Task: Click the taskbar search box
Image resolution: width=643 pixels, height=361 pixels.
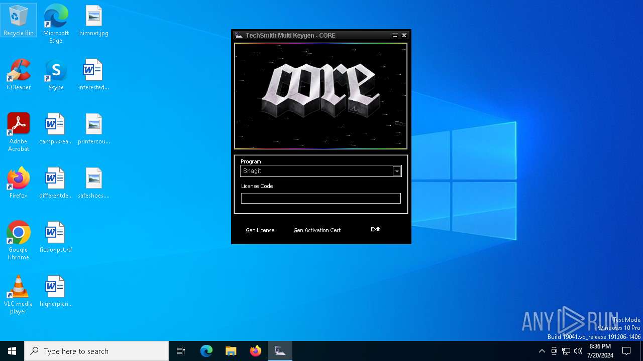Action: click(x=96, y=351)
